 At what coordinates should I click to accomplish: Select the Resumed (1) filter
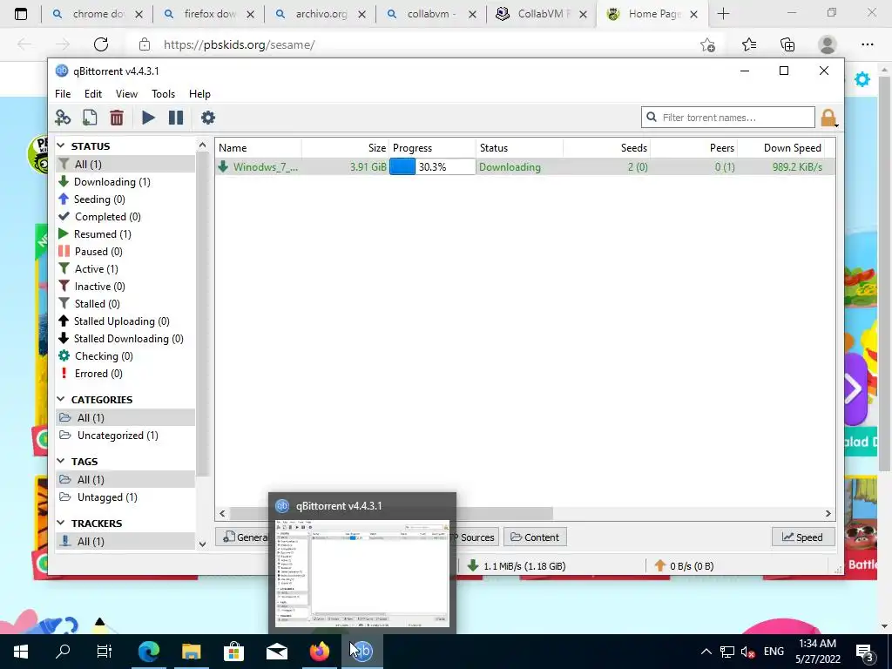[125, 234]
